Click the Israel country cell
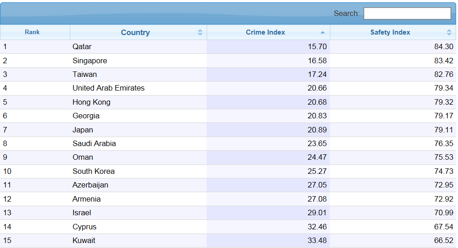The width and height of the screenshot is (458, 248). (82, 213)
